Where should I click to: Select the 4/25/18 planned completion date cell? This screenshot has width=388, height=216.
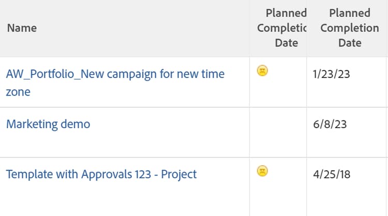[x=332, y=174]
